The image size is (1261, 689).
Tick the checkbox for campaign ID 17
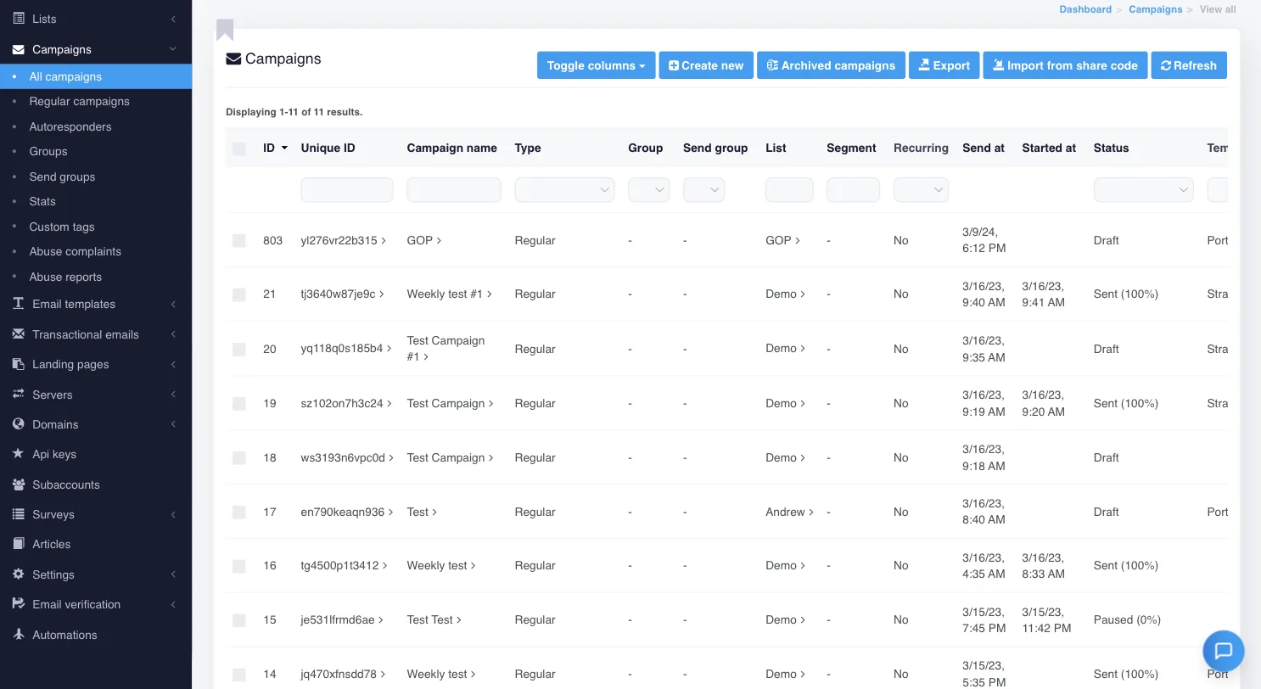tap(239, 513)
